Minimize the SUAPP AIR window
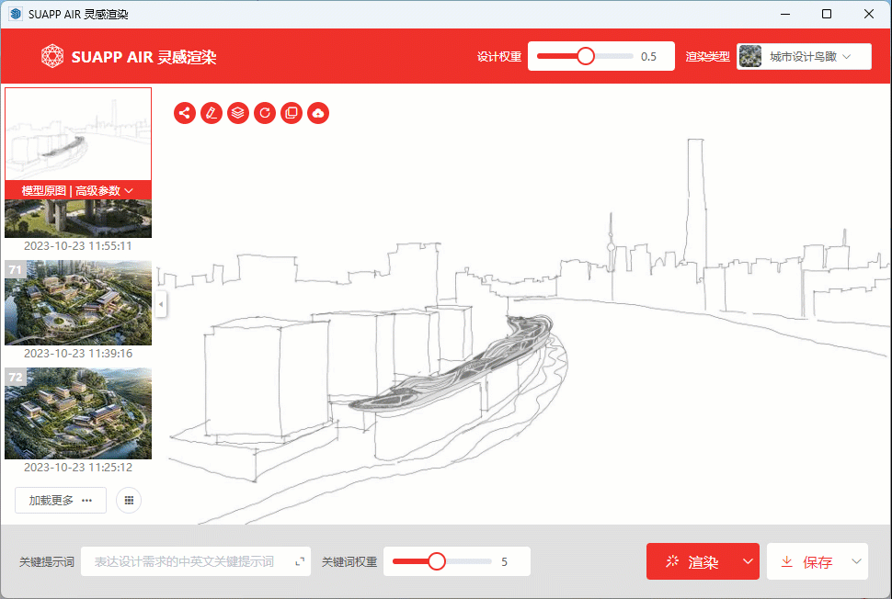The width and height of the screenshot is (892, 599). [x=785, y=14]
